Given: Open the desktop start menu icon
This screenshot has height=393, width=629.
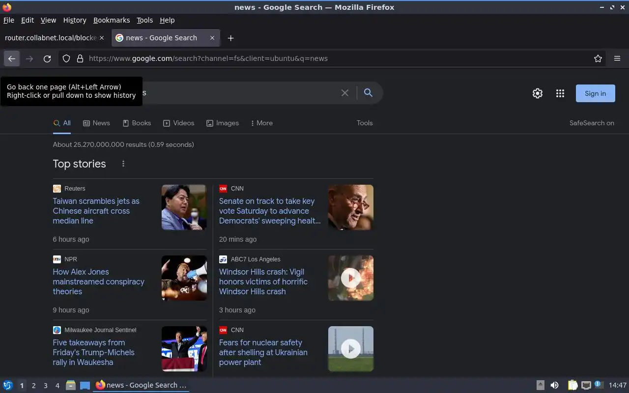Looking at the screenshot, I should tap(8, 385).
